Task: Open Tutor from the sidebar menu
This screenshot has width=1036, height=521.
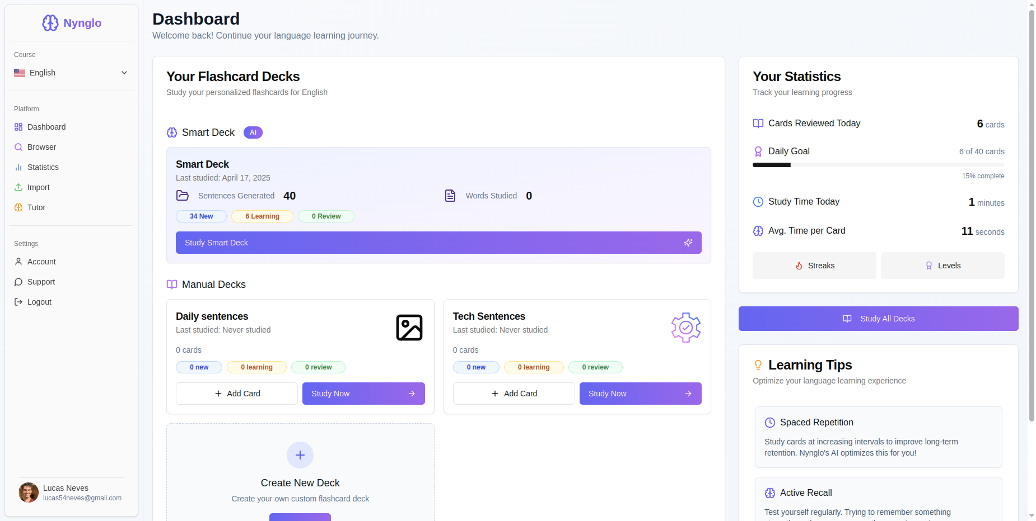Action: pyautogui.click(x=71, y=207)
